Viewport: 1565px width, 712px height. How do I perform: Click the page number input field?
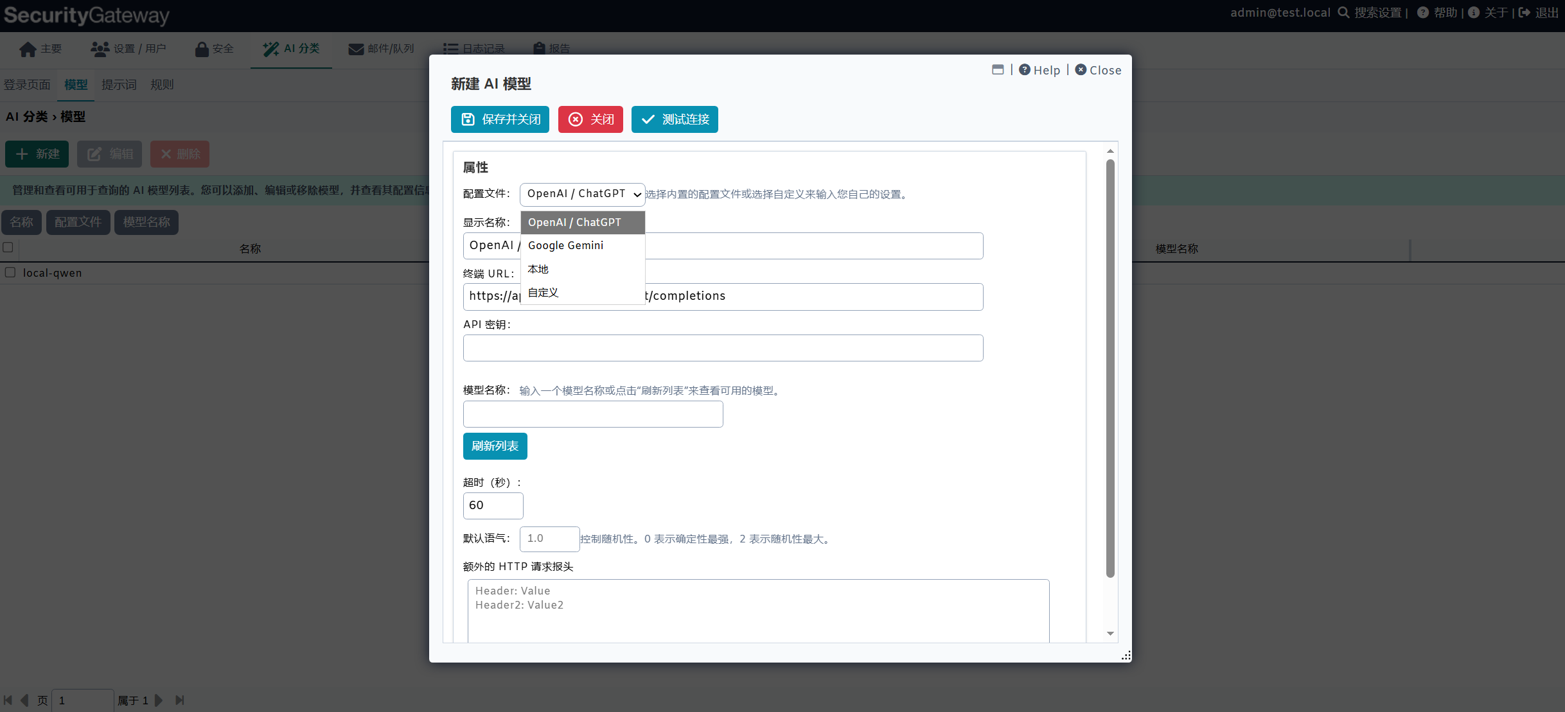click(83, 700)
